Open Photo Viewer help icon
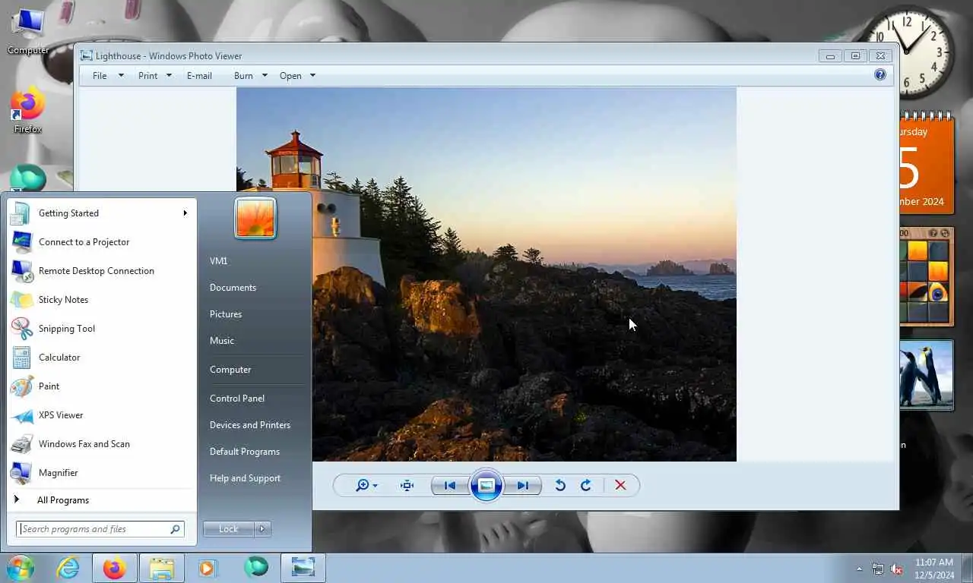 880,74
